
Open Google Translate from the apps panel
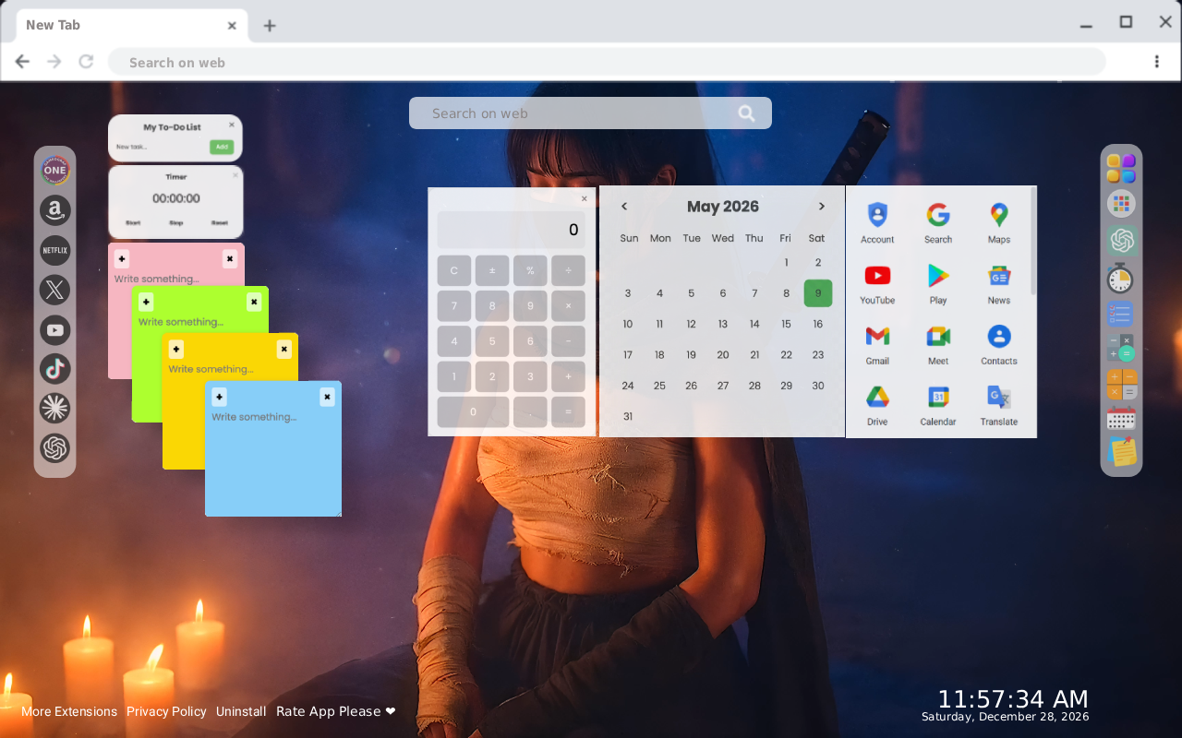click(999, 406)
